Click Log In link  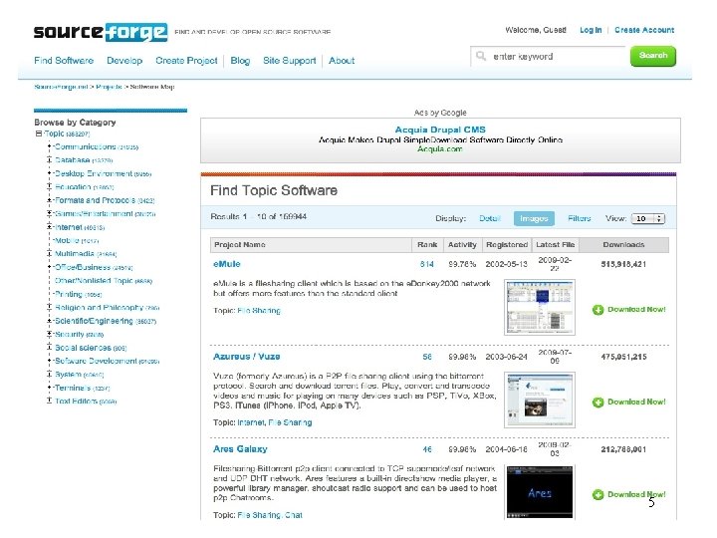click(591, 30)
